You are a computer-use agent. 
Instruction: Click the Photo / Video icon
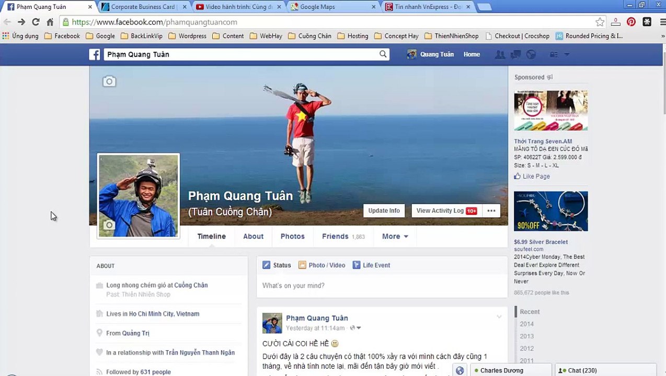[x=302, y=265]
